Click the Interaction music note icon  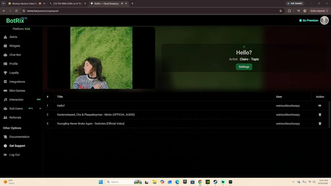click(x=5, y=100)
